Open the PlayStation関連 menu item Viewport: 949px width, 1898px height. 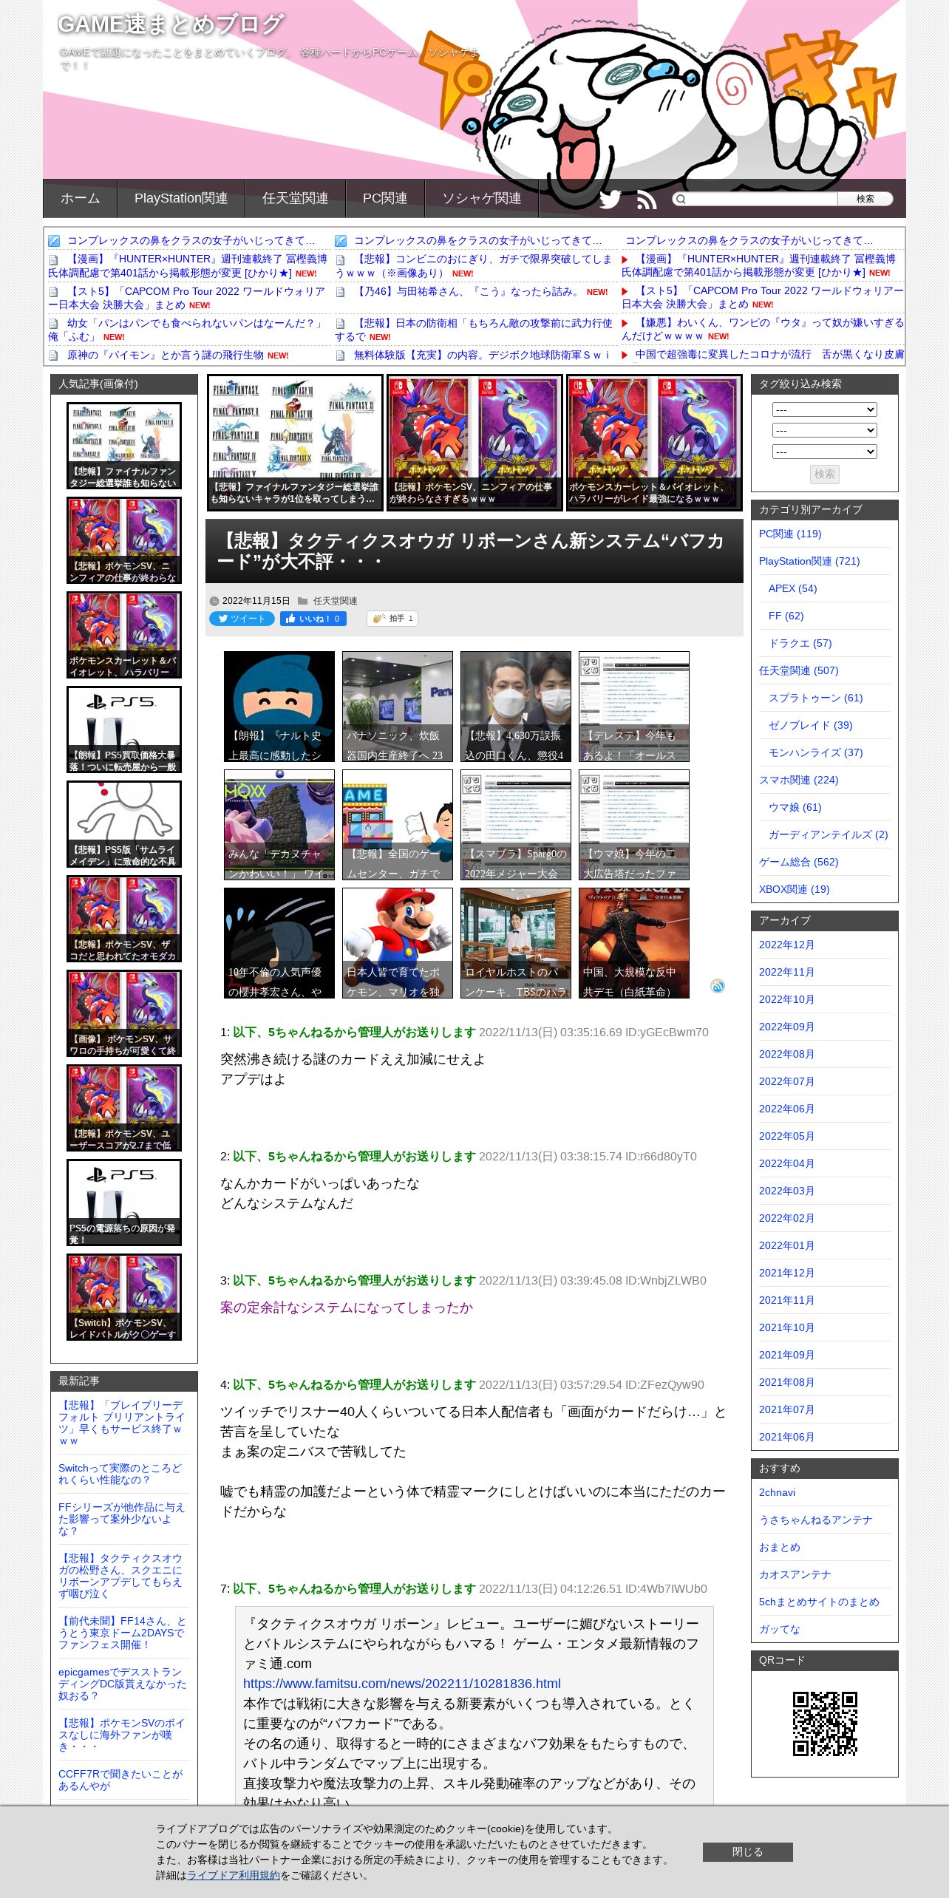[181, 198]
